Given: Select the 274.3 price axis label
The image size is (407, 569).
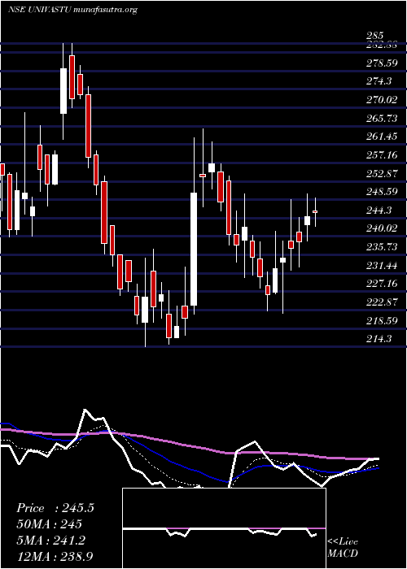Looking at the screenshot, I should [379, 81].
